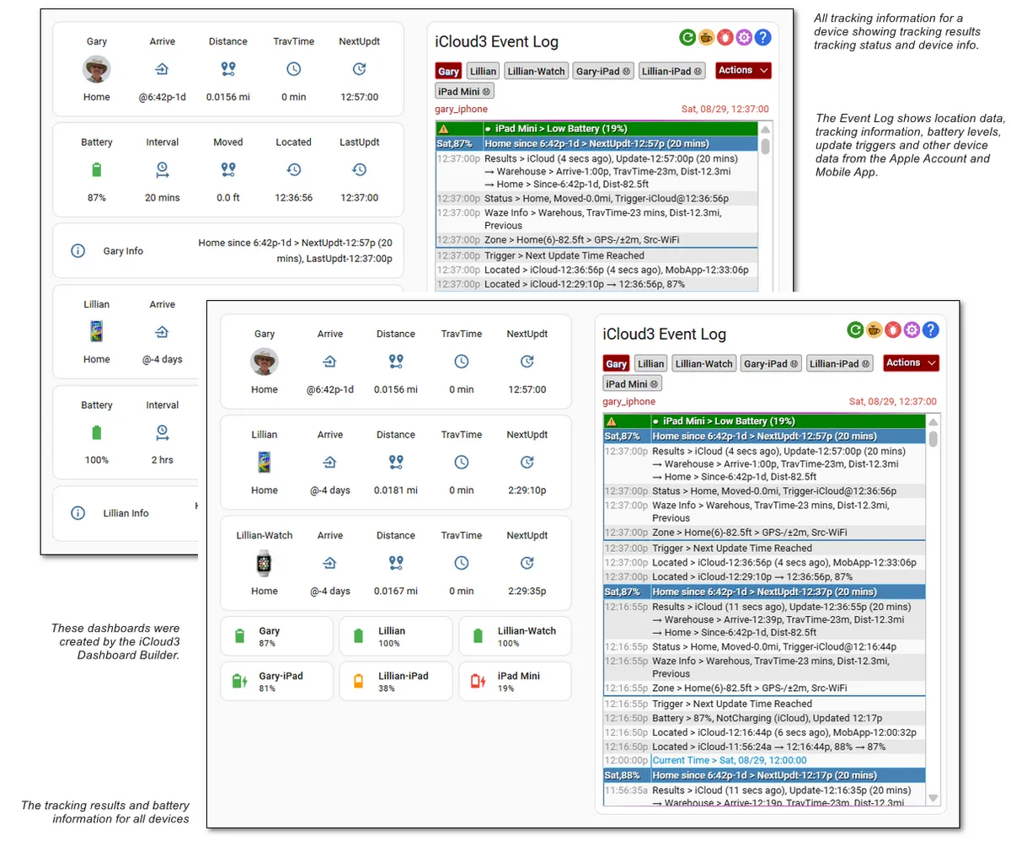
Task: Click the 'Gary Info' text in the back dashboard
Action: [123, 251]
